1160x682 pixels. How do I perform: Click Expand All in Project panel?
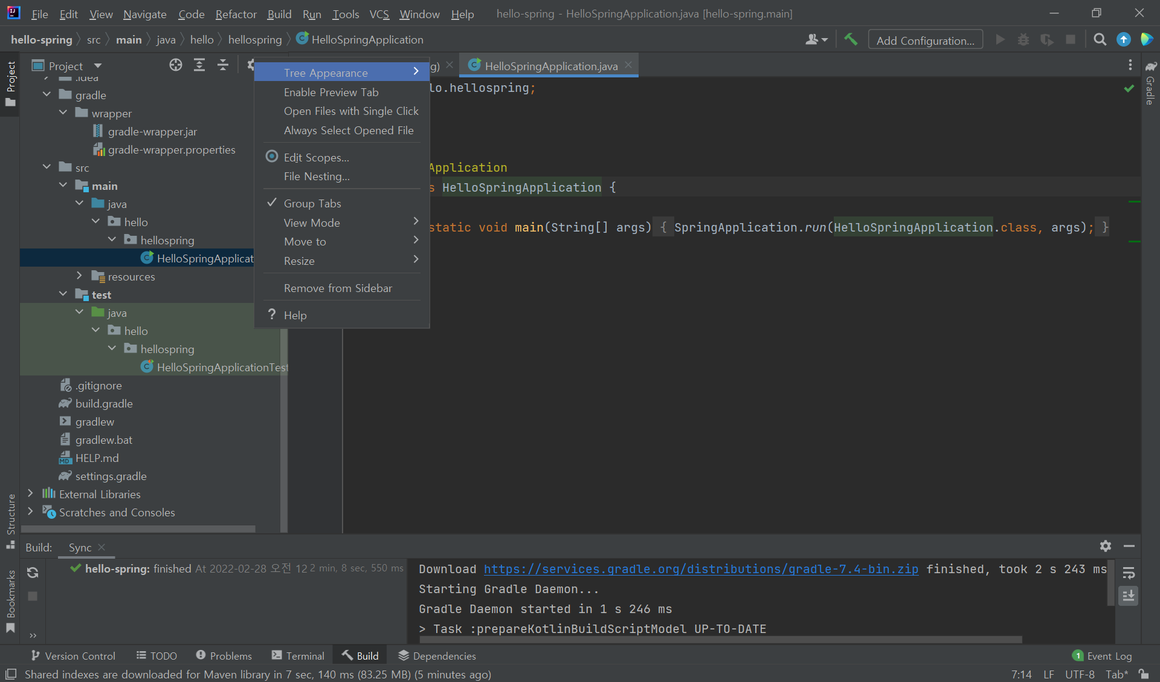coord(199,65)
